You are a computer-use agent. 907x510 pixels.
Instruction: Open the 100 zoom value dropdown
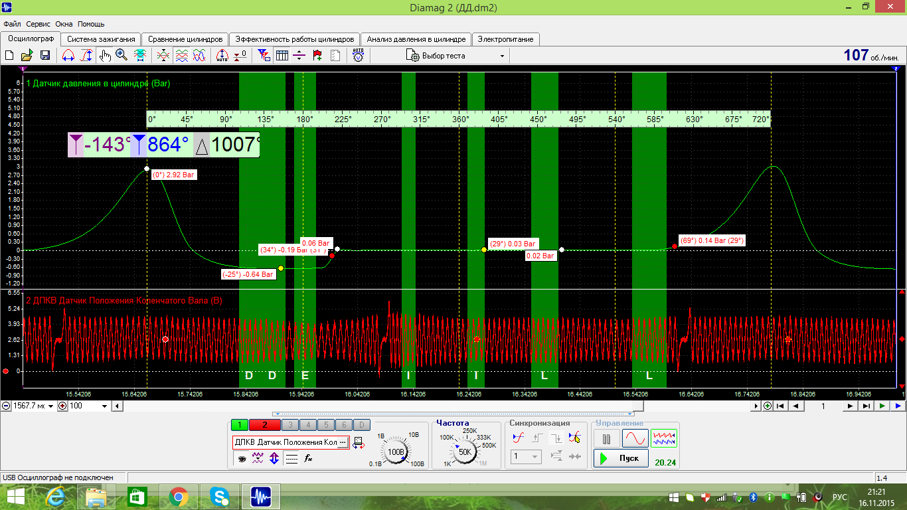(x=104, y=406)
